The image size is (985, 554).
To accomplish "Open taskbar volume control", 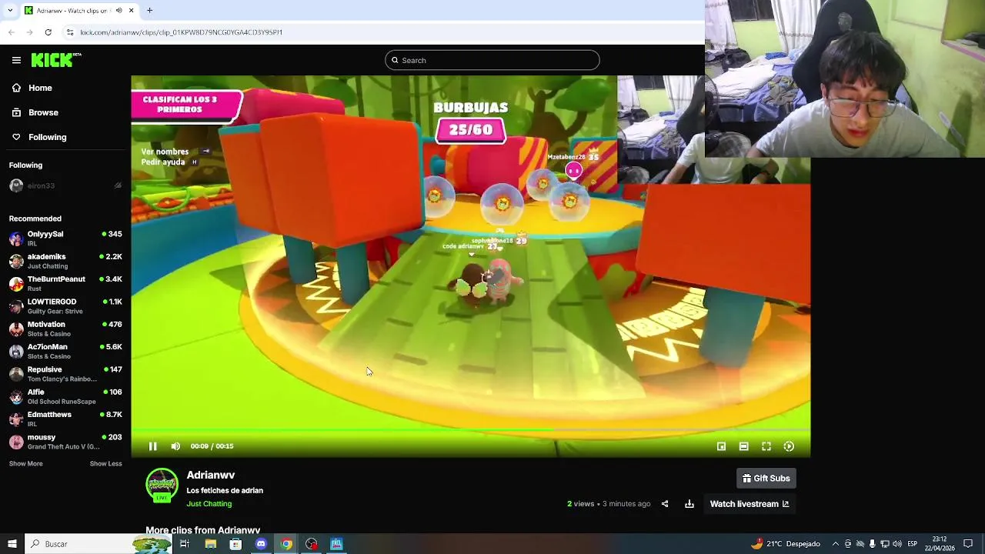I will [897, 544].
